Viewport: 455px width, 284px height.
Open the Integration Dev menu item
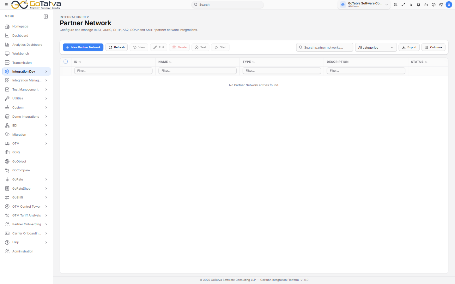pos(27,72)
